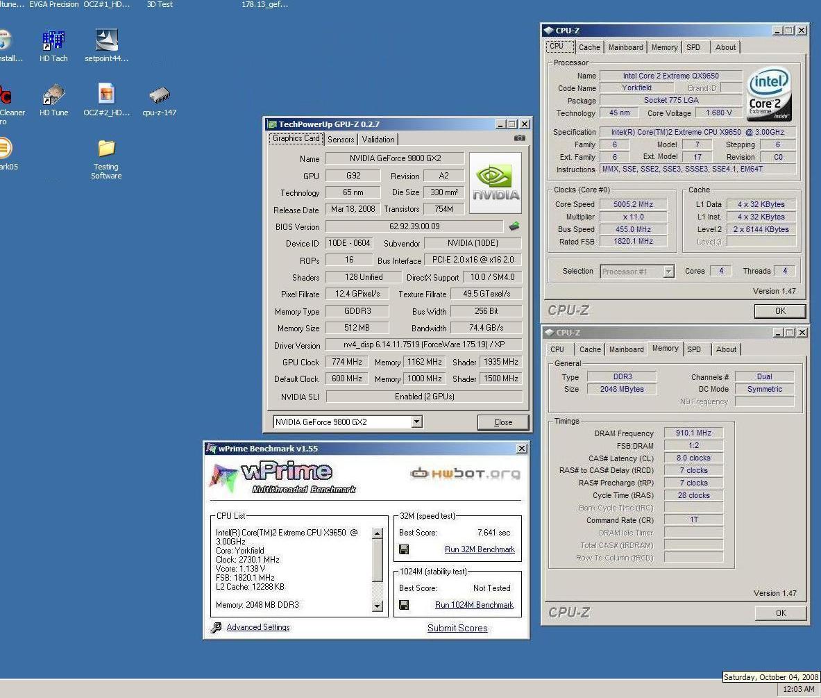821x698 pixels.
Task: Click the BIOS Version field in GPU-Z
Action: point(415,226)
